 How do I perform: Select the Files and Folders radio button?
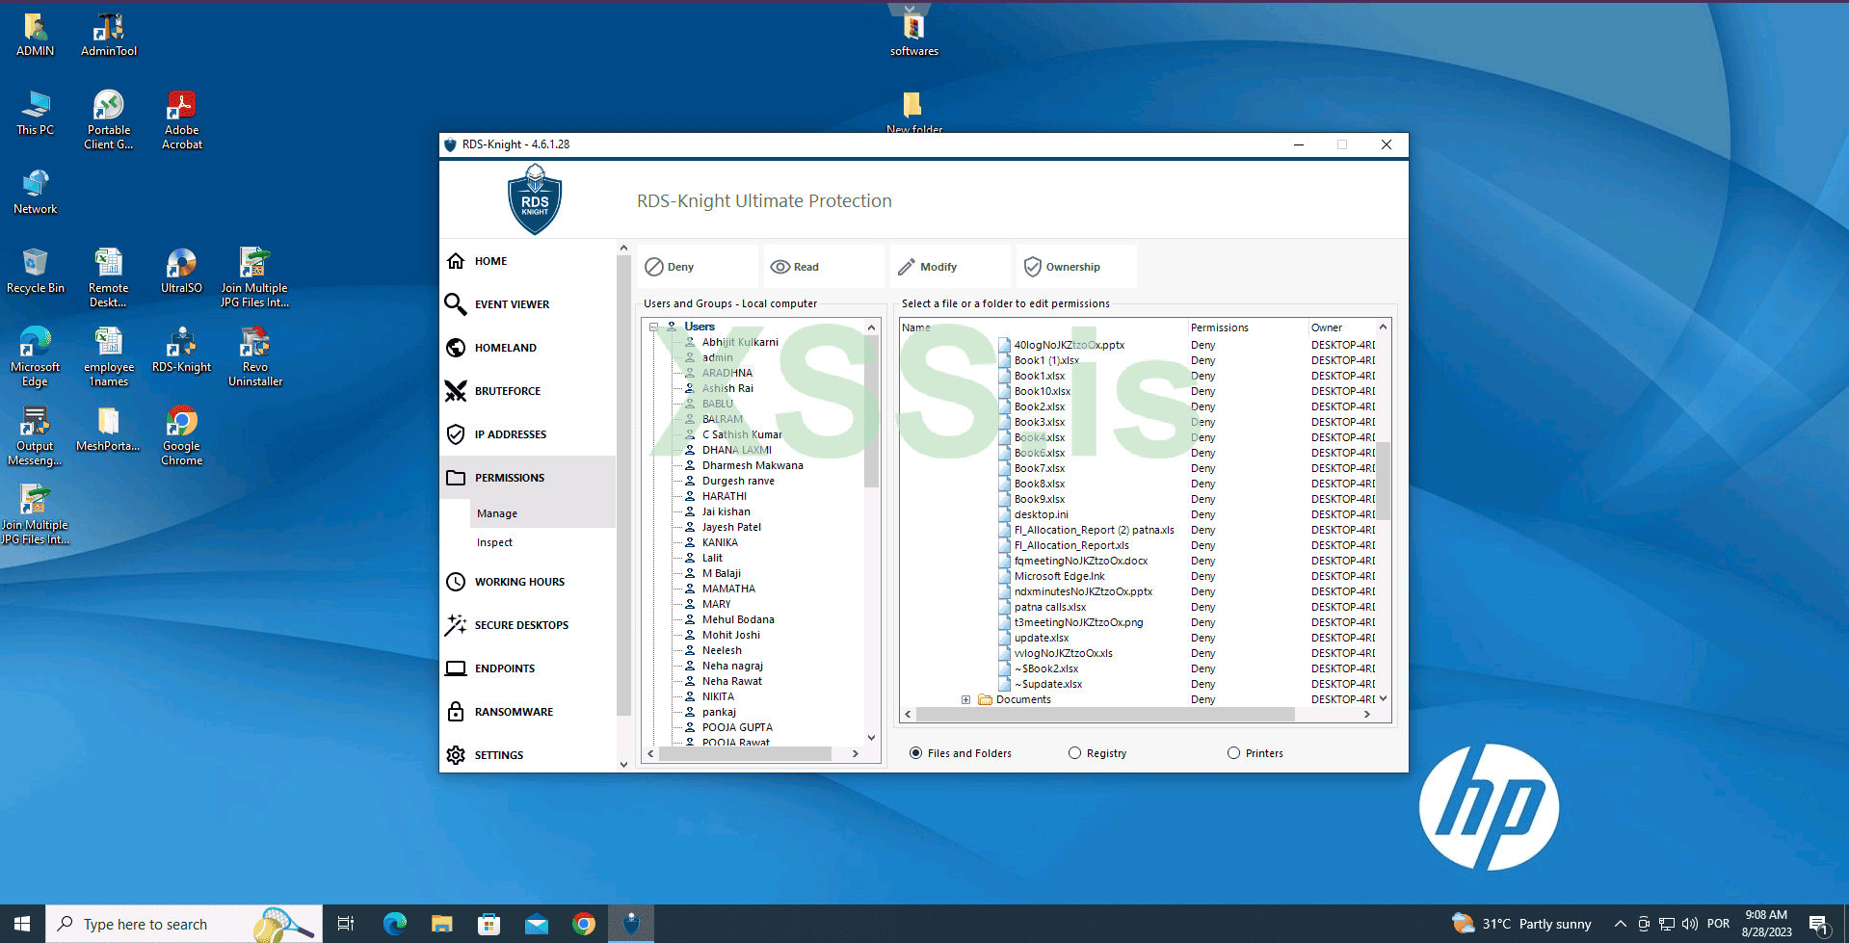pyautogui.click(x=916, y=752)
